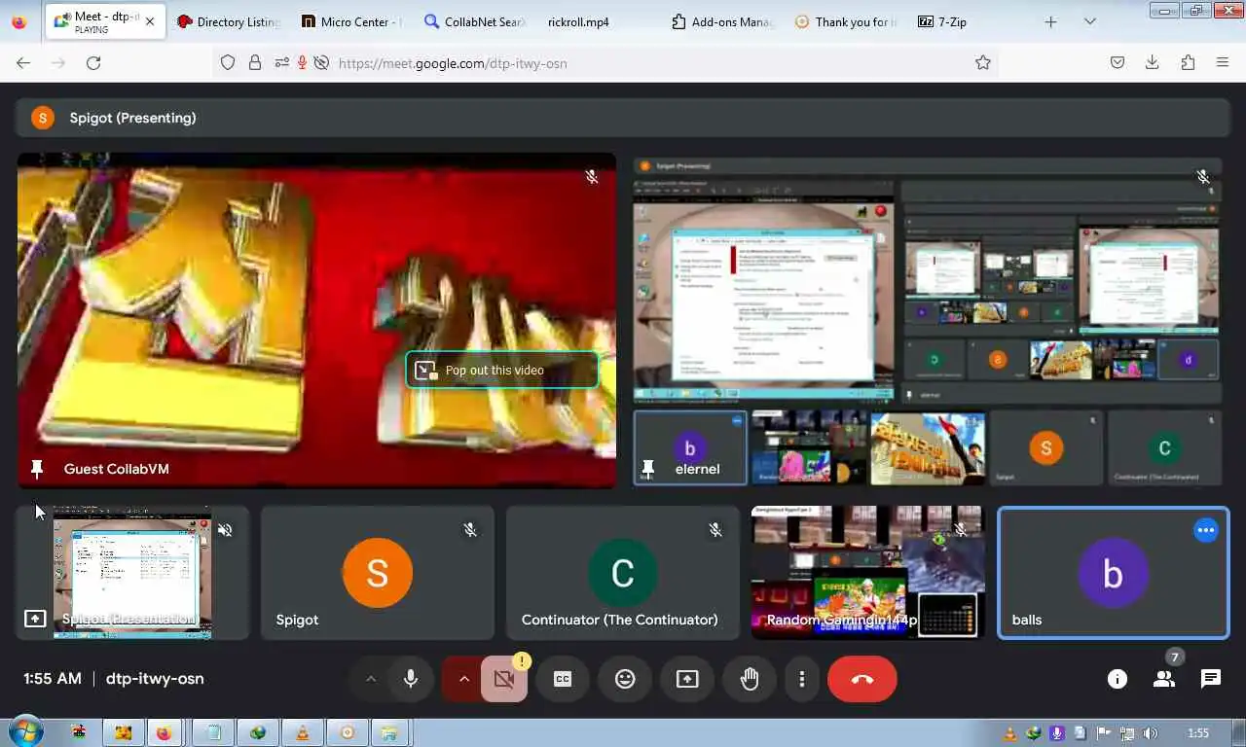Viewport: 1246px width, 747px height.
Task: Unpin the Guest CollabVM tile pin icon
Action: point(37,470)
